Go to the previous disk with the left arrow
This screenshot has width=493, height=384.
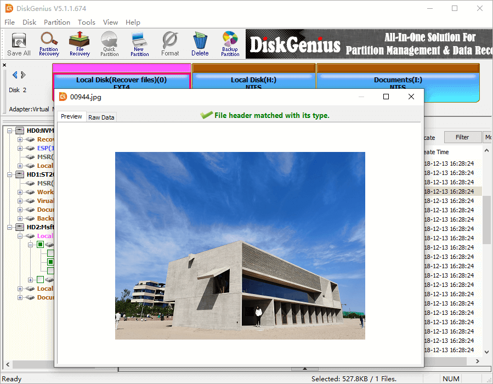click(x=15, y=75)
